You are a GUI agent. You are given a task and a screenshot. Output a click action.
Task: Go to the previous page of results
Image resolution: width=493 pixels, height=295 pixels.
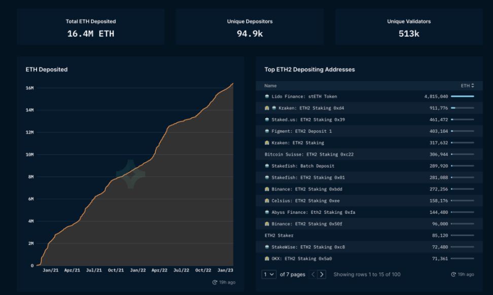[312, 274]
